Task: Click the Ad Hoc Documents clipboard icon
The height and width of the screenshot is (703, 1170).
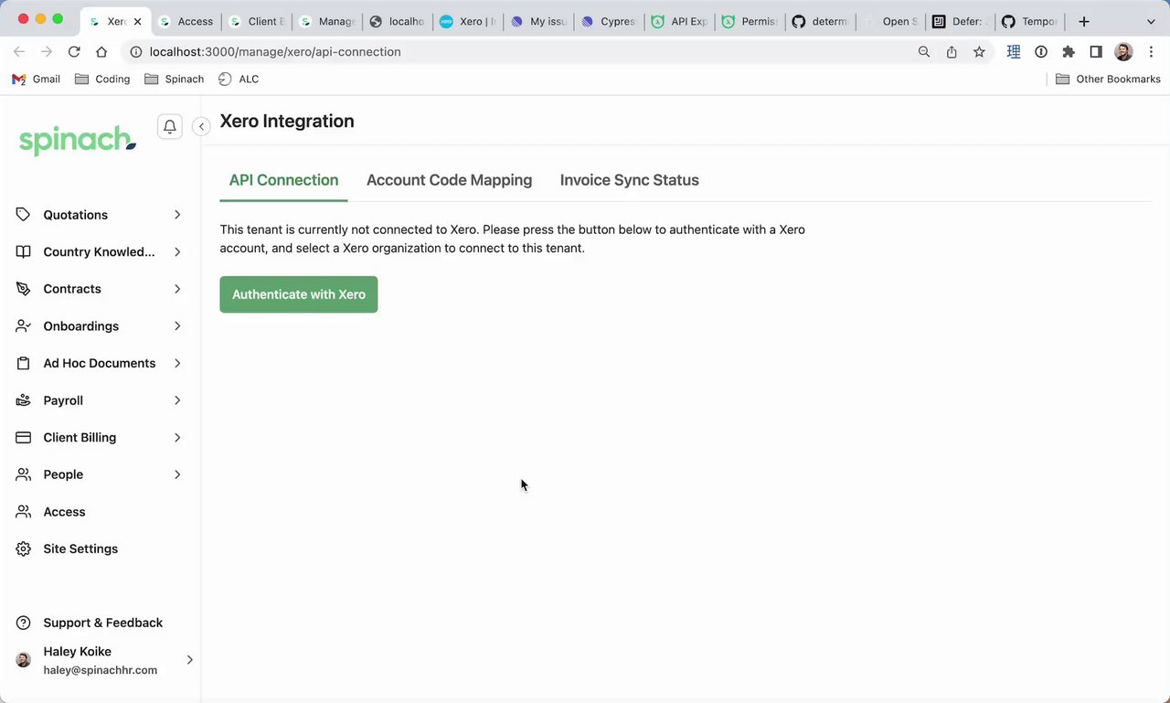Action: point(24,363)
